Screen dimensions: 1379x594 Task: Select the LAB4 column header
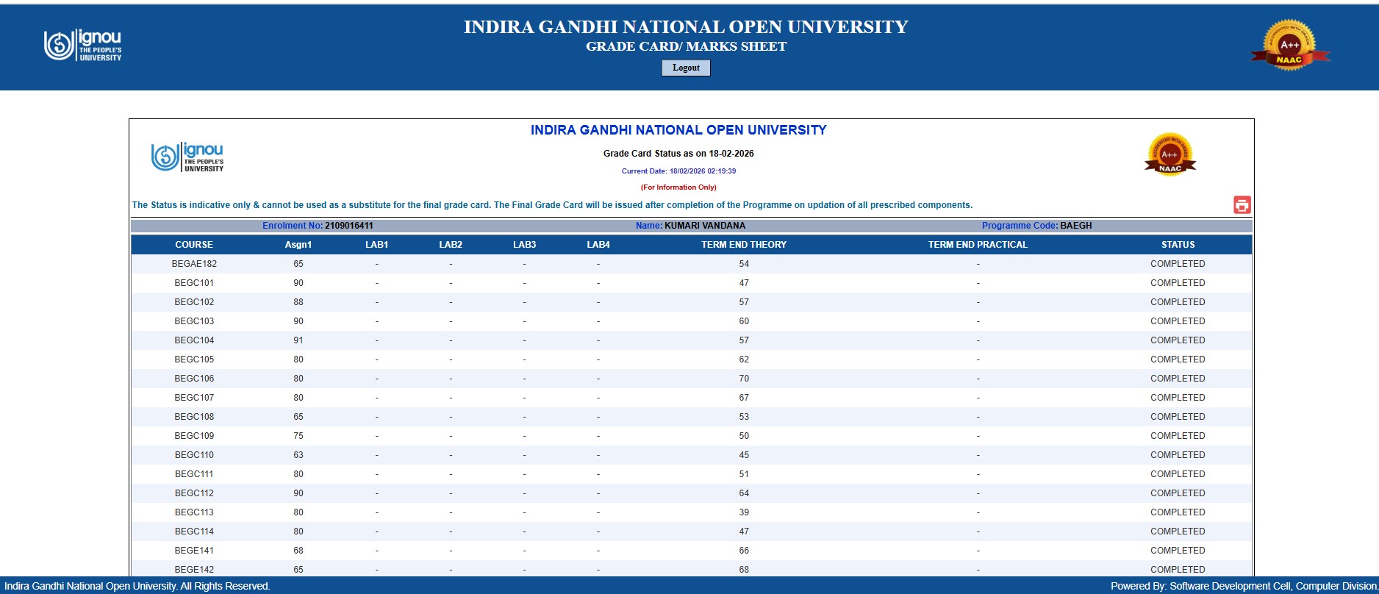tap(598, 245)
